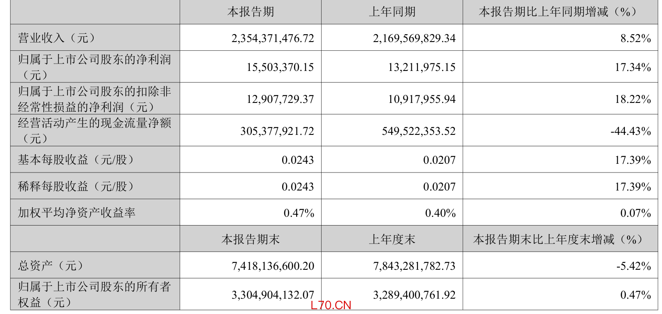
Task: Select the 上年同期 column header
Action: 392,12
